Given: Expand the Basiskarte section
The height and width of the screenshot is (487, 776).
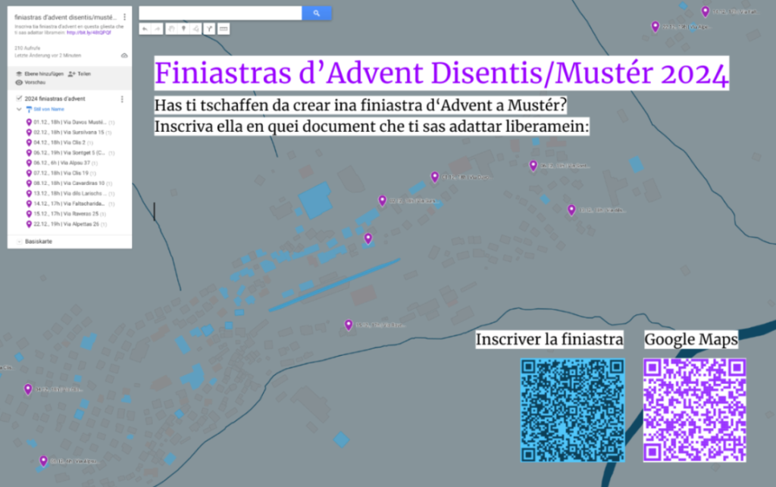Looking at the screenshot, I should (x=19, y=241).
